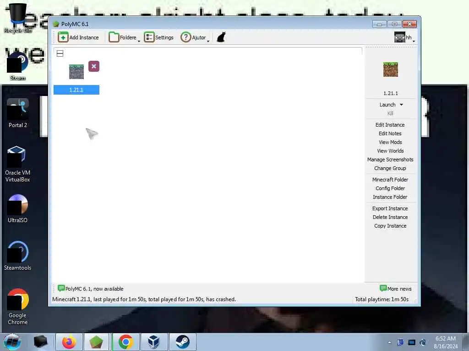
Task: Open UltraISO desktop shortcut
Action: 18,208
